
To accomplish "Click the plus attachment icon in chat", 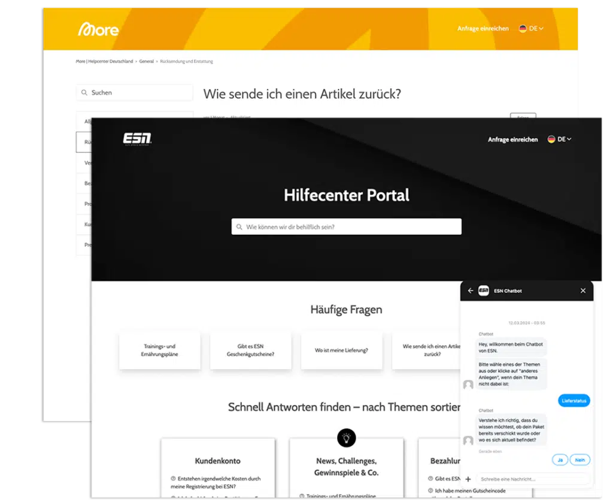I will click(468, 479).
